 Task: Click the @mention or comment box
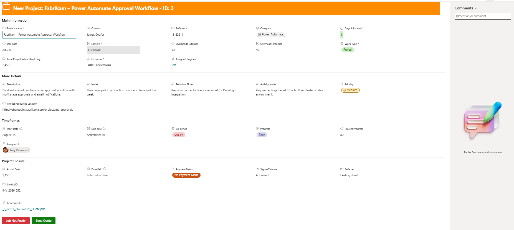[x=483, y=16]
